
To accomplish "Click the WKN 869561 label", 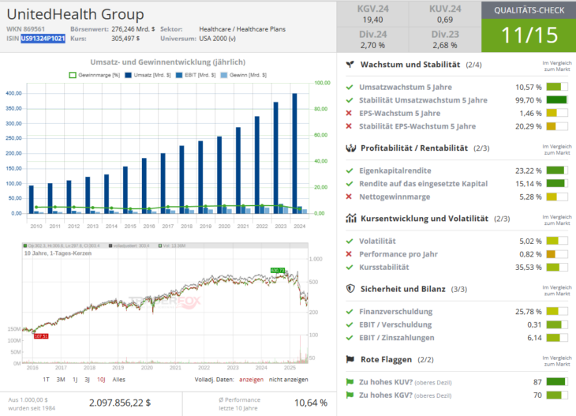I will pyautogui.click(x=25, y=29).
